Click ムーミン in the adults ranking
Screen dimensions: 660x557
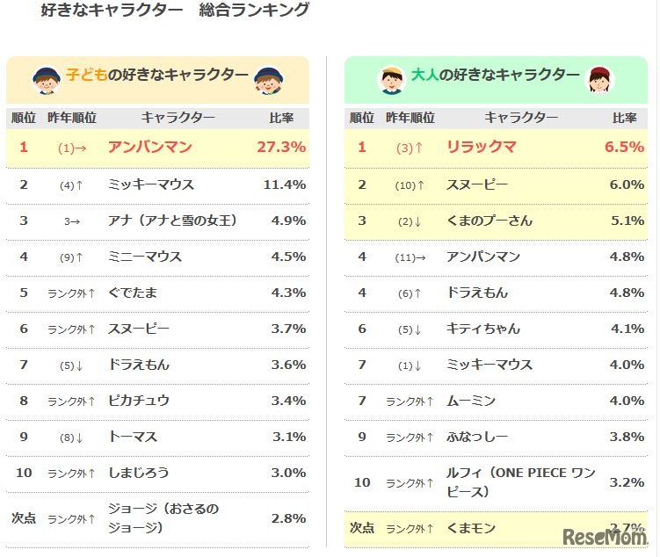(470, 401)
